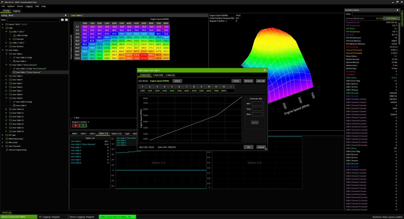This screenshot has height=219, width=404.
Task: Click the Factory Programming wrench icon
Action: click(x=7, y=150)
